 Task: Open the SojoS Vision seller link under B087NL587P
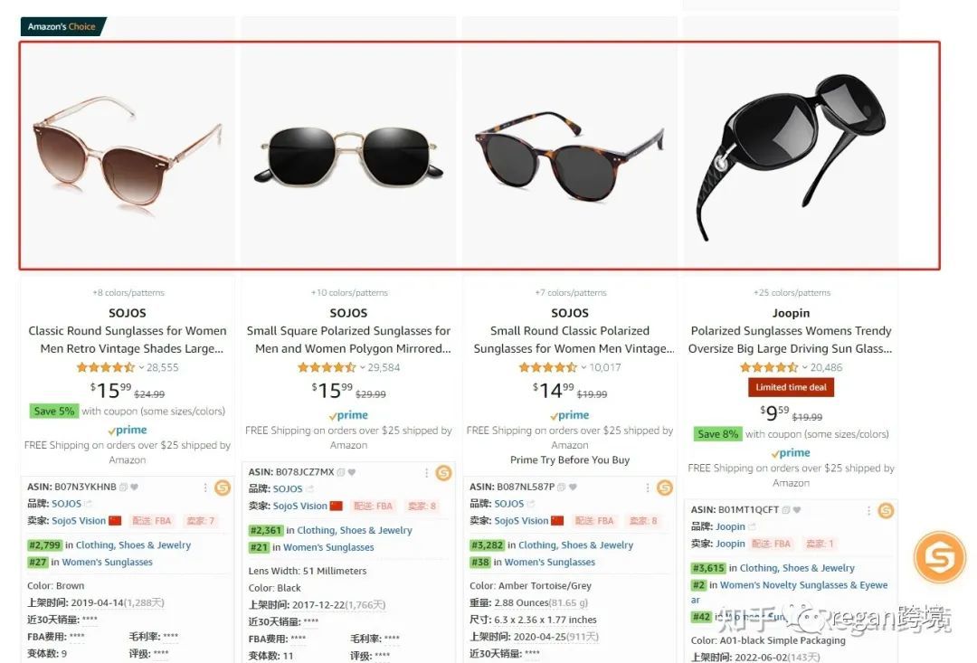click(522, 521)
